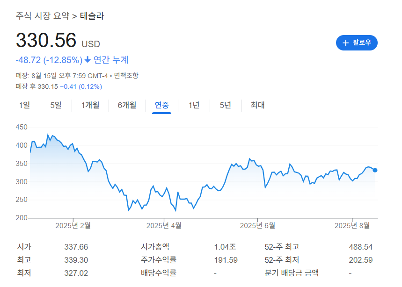Select the 1일 range tab
Screen dimensions: 402x287
[24, 105]
